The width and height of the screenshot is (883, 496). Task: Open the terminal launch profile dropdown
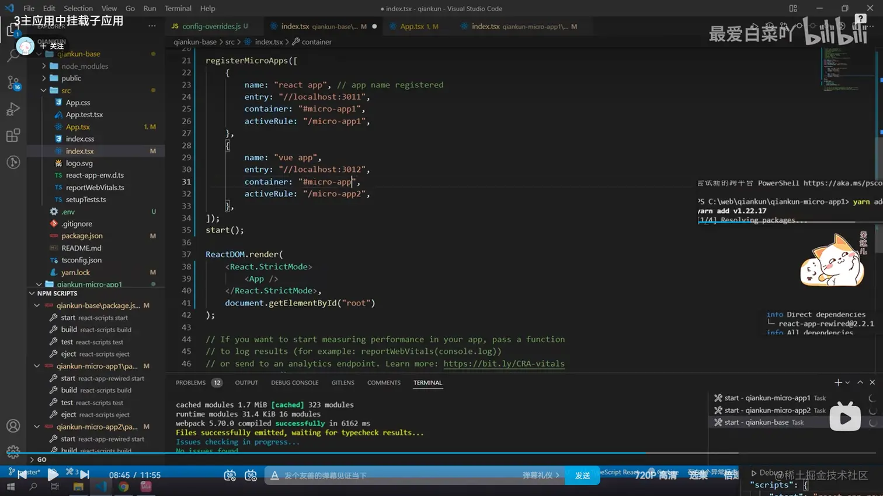point(847,383)
